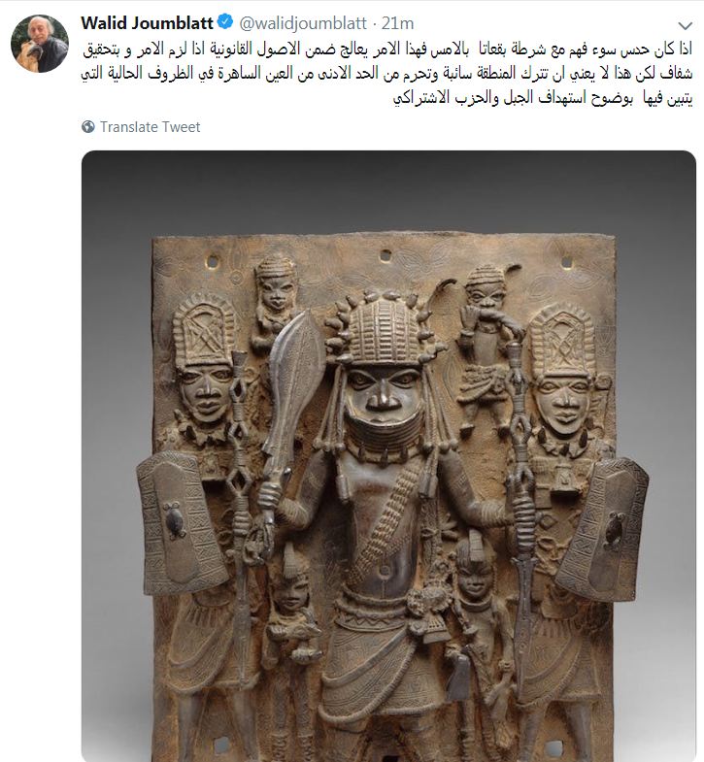This screenshot has width=704, height=762.
Task: Open the attached bronze plaque image
Action: (388, 456)
